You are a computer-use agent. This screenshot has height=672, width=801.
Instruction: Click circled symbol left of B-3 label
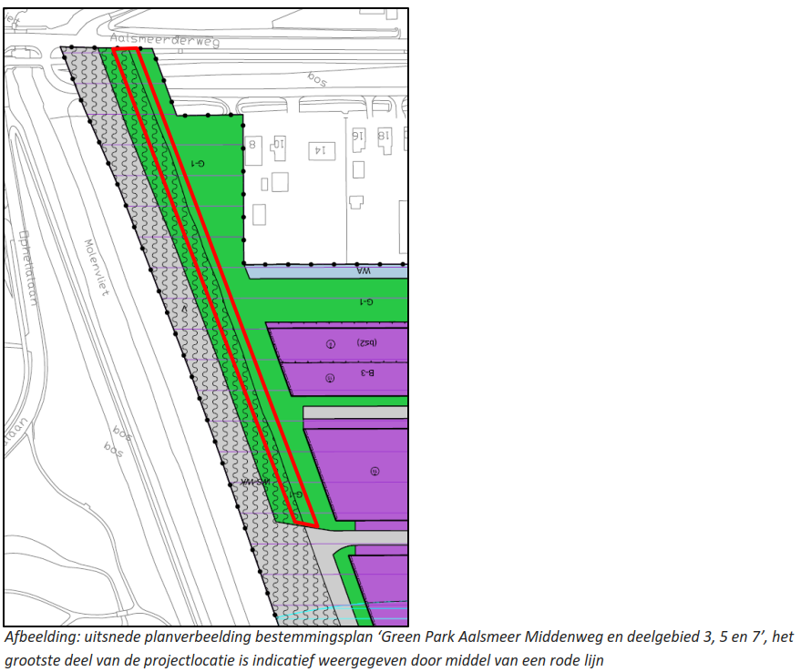(331, 376)
